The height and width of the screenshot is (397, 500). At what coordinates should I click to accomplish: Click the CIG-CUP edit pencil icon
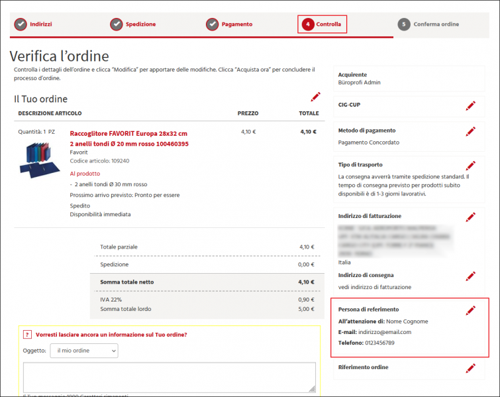[x=470, y=105]
